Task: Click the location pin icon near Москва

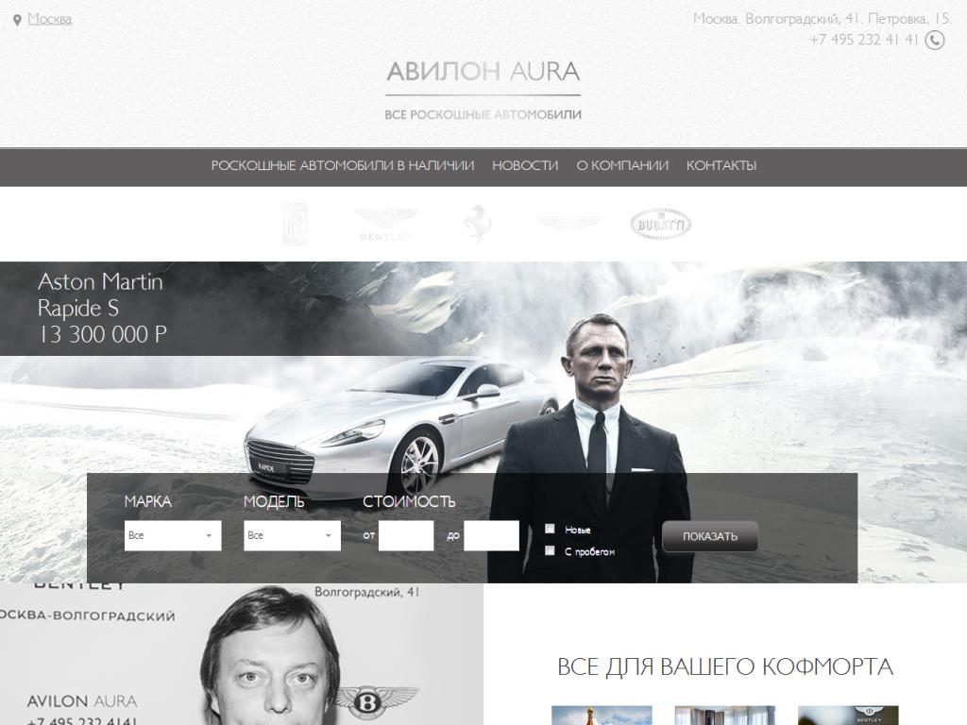Action: 17,21
